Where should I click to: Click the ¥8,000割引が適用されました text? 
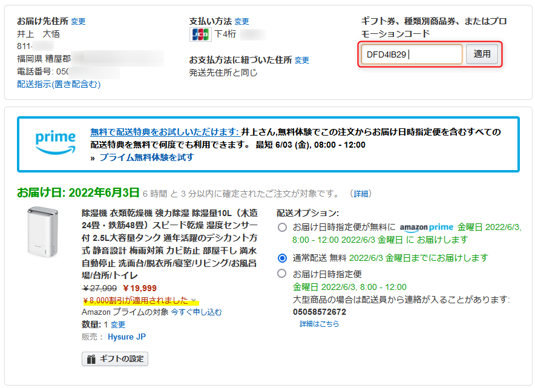(x=136, y=301)
